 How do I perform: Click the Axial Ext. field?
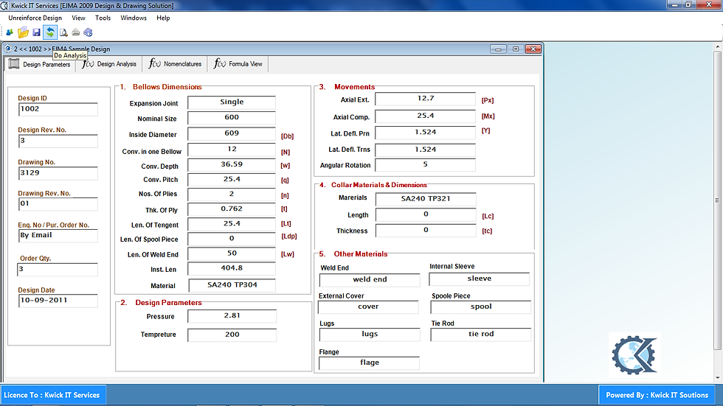(425, 99)
